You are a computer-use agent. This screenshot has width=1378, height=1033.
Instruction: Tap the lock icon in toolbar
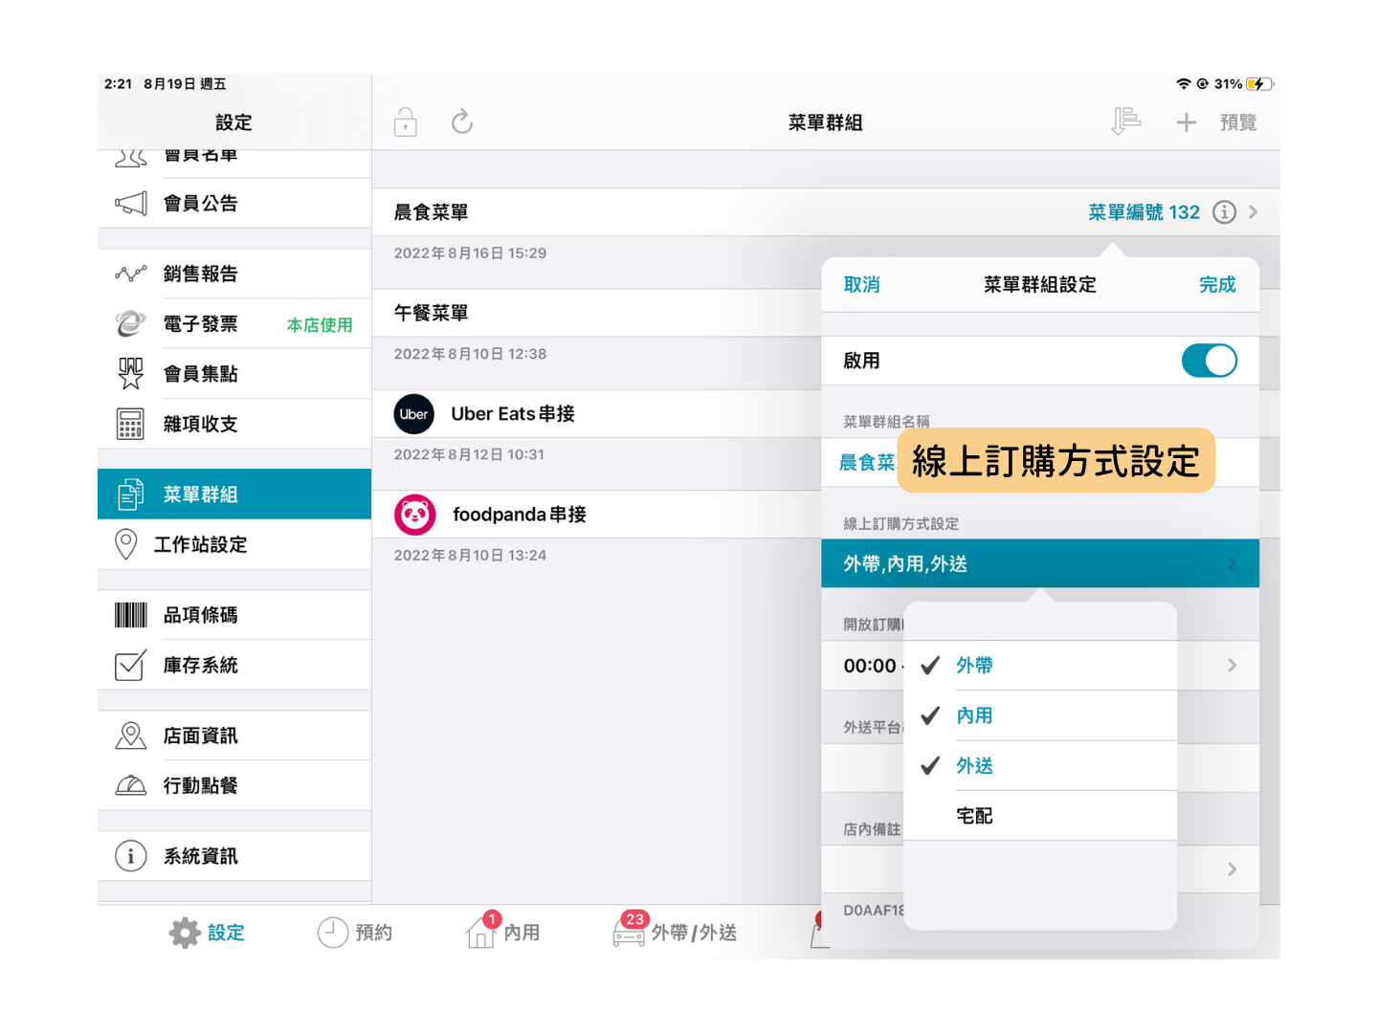tap(406, 122)
